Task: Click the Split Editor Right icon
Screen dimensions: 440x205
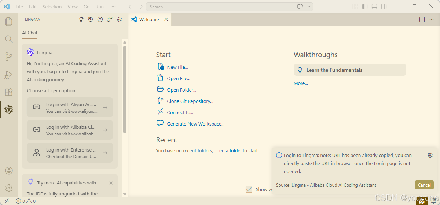Action: coord(422,19)
